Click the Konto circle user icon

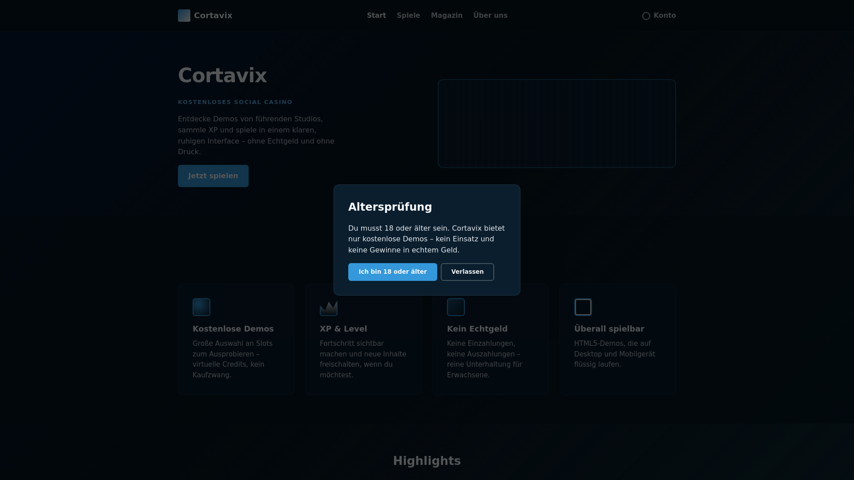pyautogui.click(x=646, y=16)
